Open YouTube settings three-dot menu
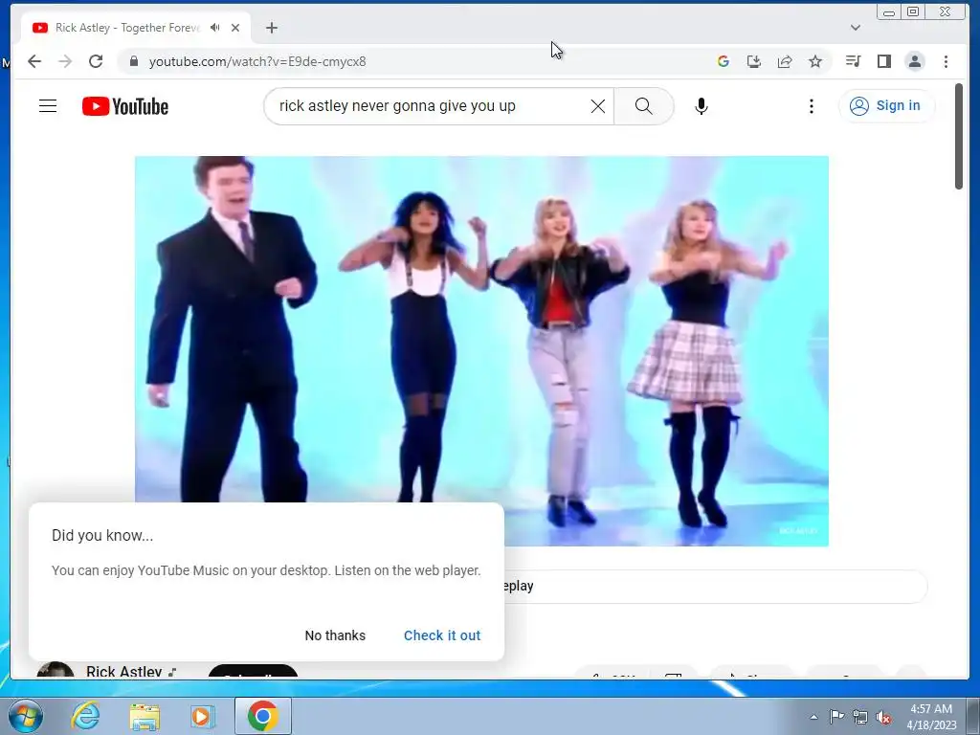The image size is (980, 735). pos(812,106)
